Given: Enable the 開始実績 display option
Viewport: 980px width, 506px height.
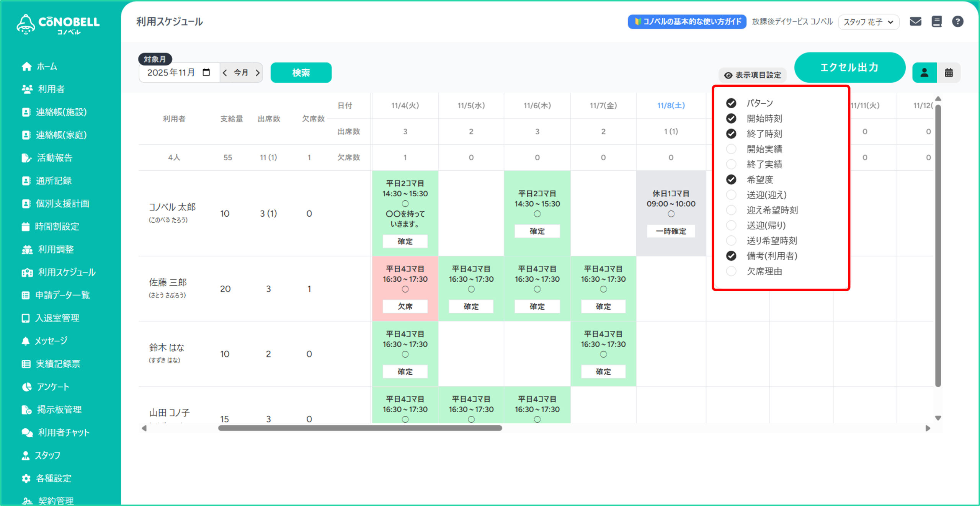Looking at the screenshot, I should click(x=731, y=149).
